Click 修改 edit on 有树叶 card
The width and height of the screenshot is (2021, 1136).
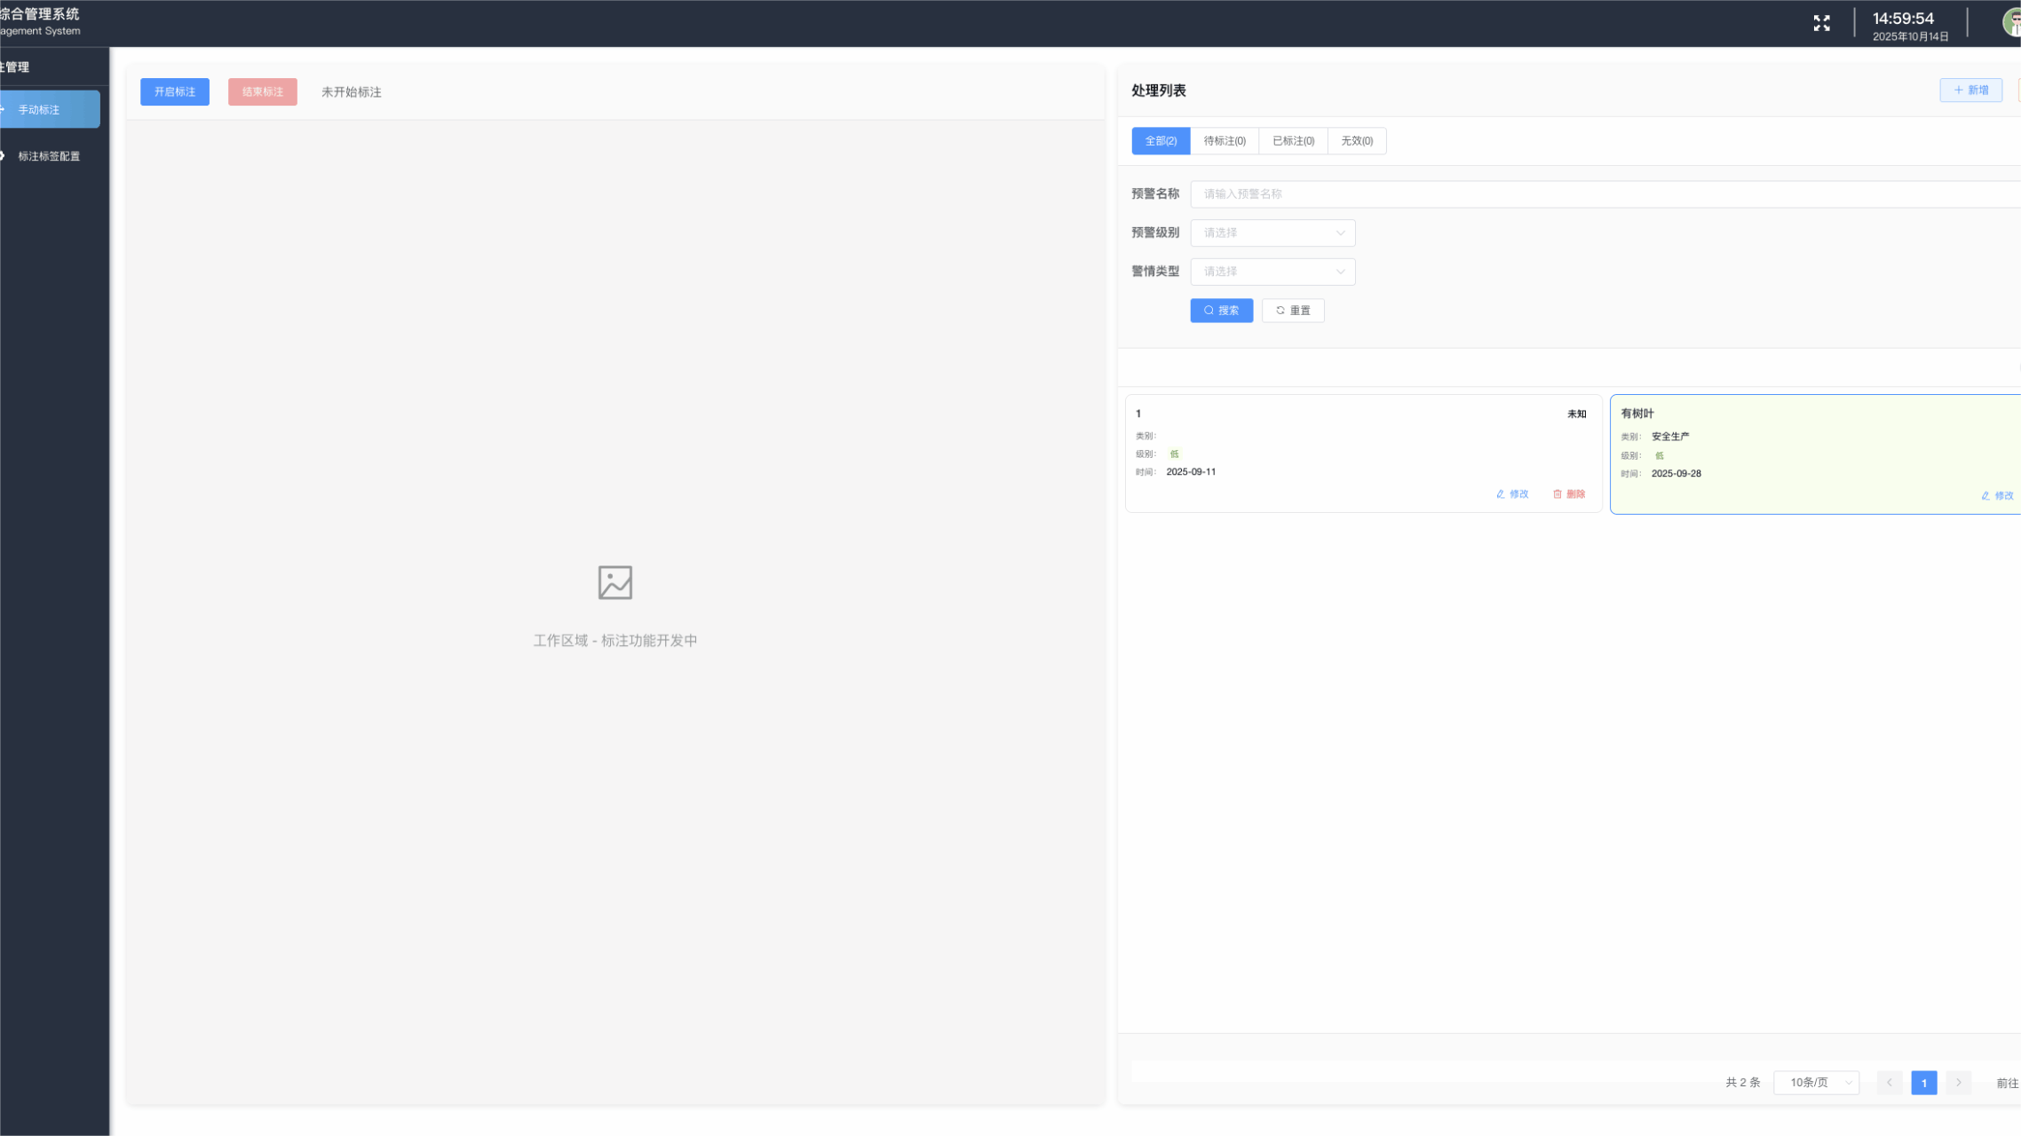(1997, 496)
